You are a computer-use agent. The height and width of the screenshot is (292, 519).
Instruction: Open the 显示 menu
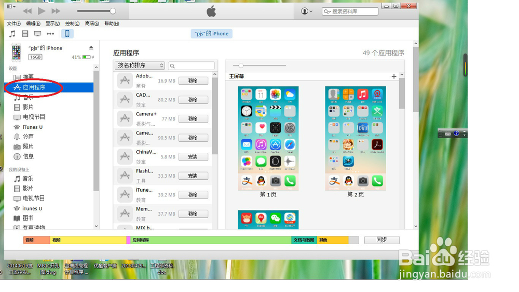point(52,23)
